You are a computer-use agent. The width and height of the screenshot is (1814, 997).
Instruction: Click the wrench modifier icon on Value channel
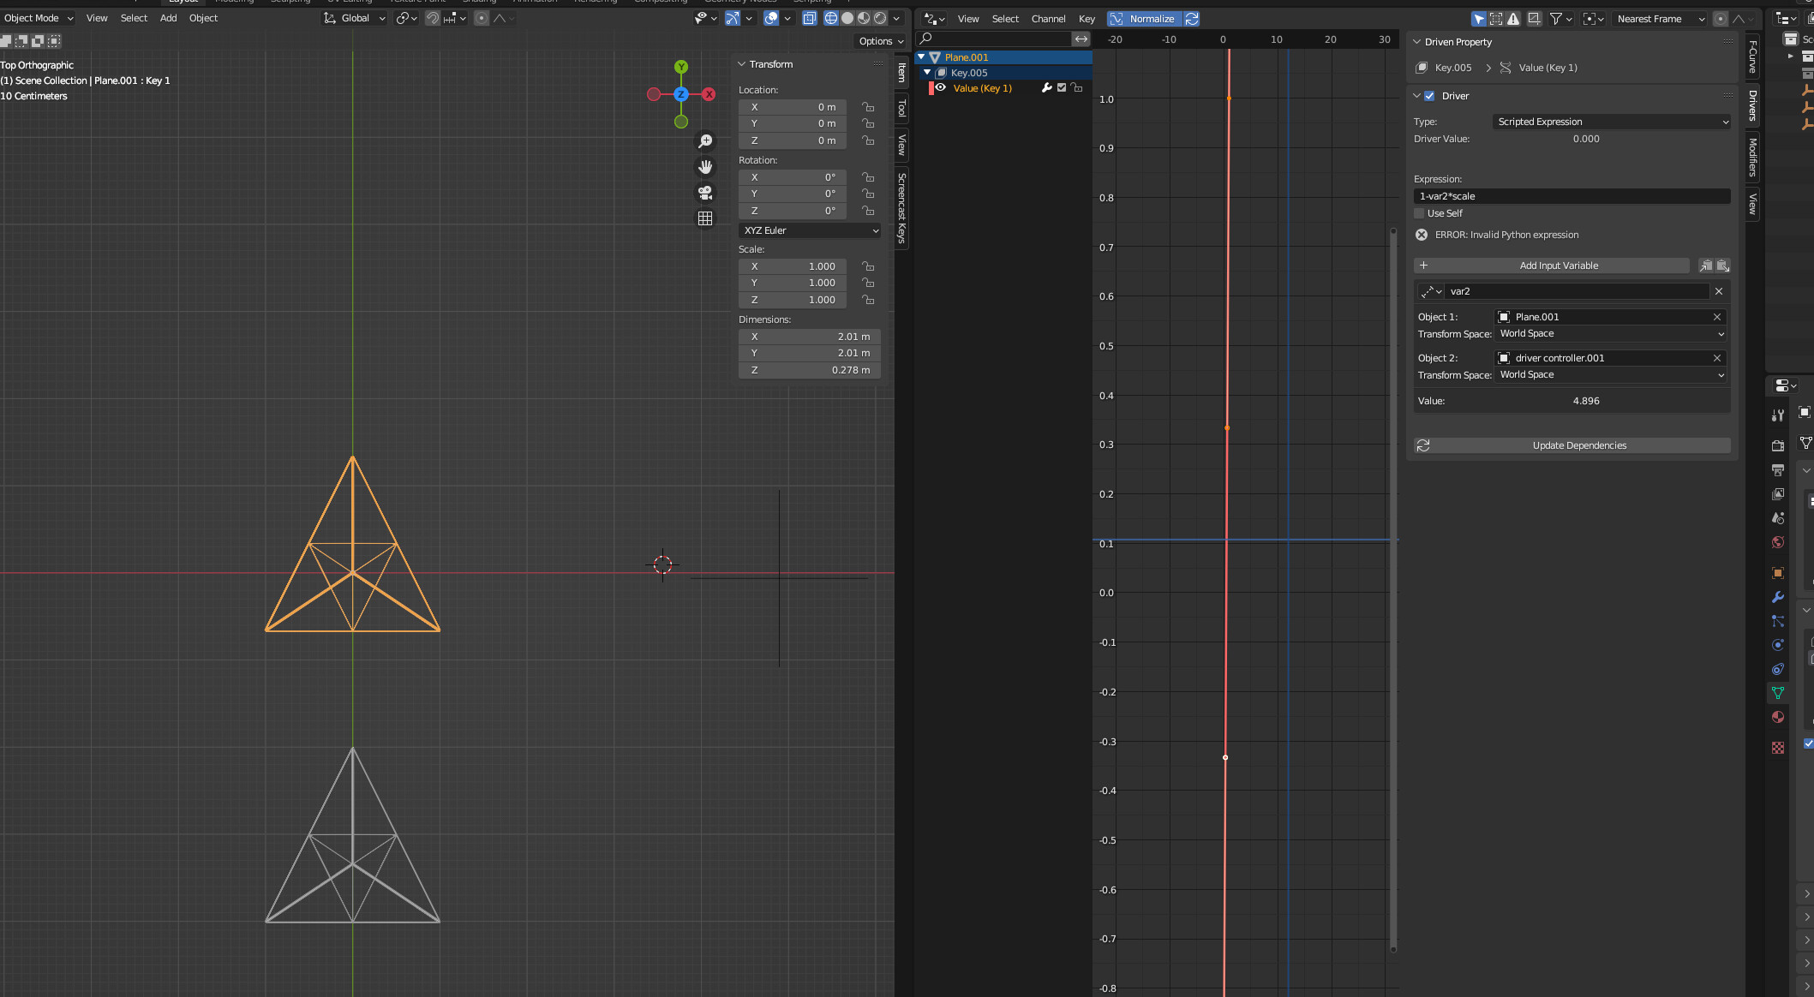click(1046, 88)
